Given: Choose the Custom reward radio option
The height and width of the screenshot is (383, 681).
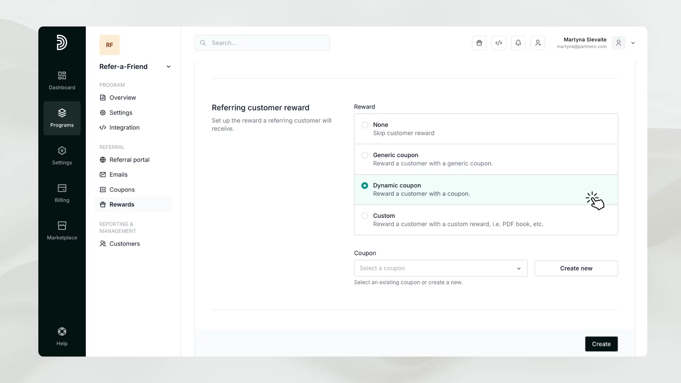Looking at the screenshot, I should pos(365,216).
